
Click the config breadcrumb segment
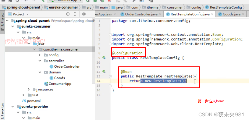click(194, 7)
